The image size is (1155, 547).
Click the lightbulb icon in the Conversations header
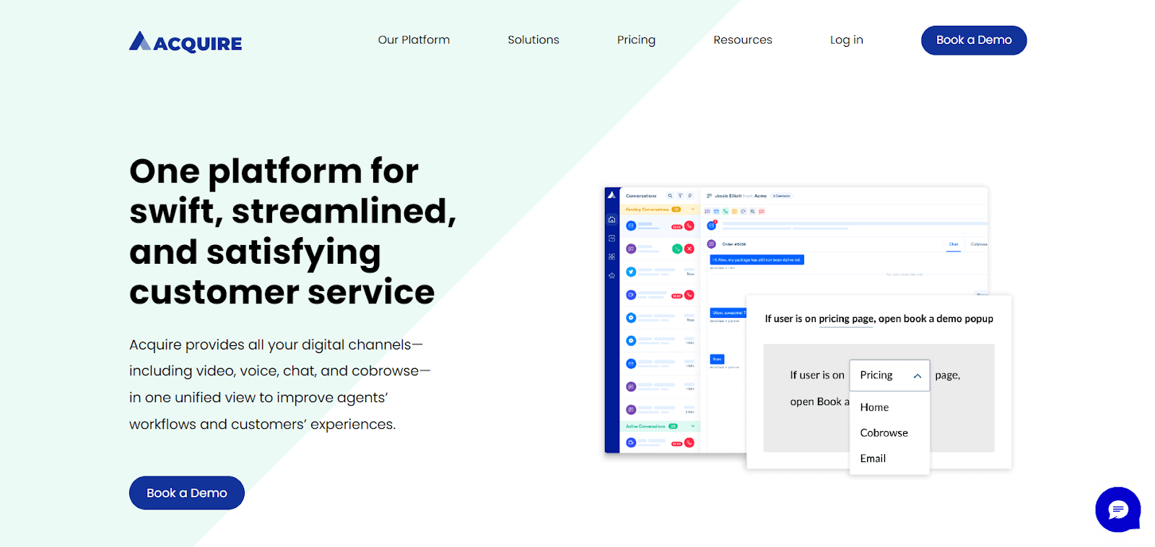(690, 195)
